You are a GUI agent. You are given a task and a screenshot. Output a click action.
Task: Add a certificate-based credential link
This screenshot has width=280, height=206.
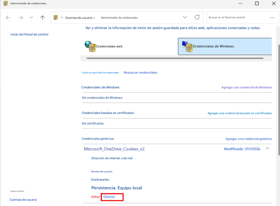click(x=240, y=113)
